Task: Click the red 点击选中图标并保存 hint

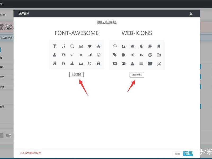Action: pos(30,153)
